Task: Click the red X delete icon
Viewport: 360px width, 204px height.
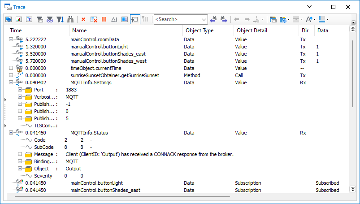Action: click(x=83, y=20)
